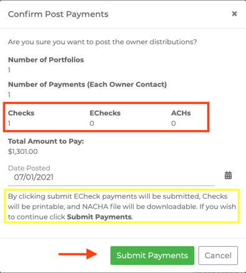
Task: Close the Confirm Post Payments dialog
Action: point(234,14)
